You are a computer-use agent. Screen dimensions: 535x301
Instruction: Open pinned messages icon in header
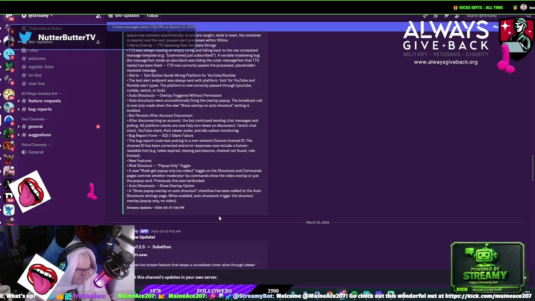click(x=447, y=16)
